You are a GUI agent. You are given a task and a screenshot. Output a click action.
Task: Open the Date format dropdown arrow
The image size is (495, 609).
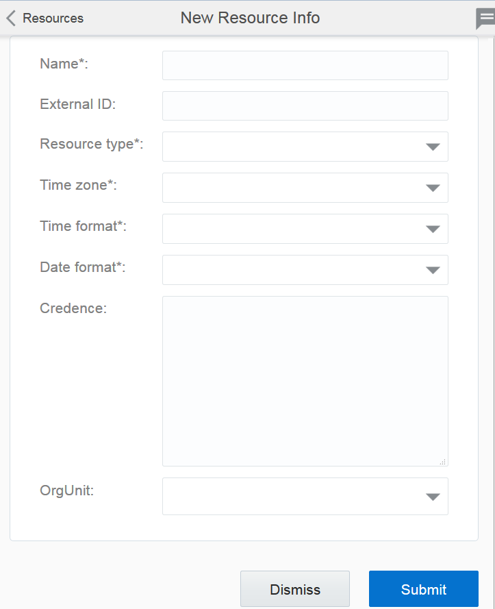pos(432,270)
